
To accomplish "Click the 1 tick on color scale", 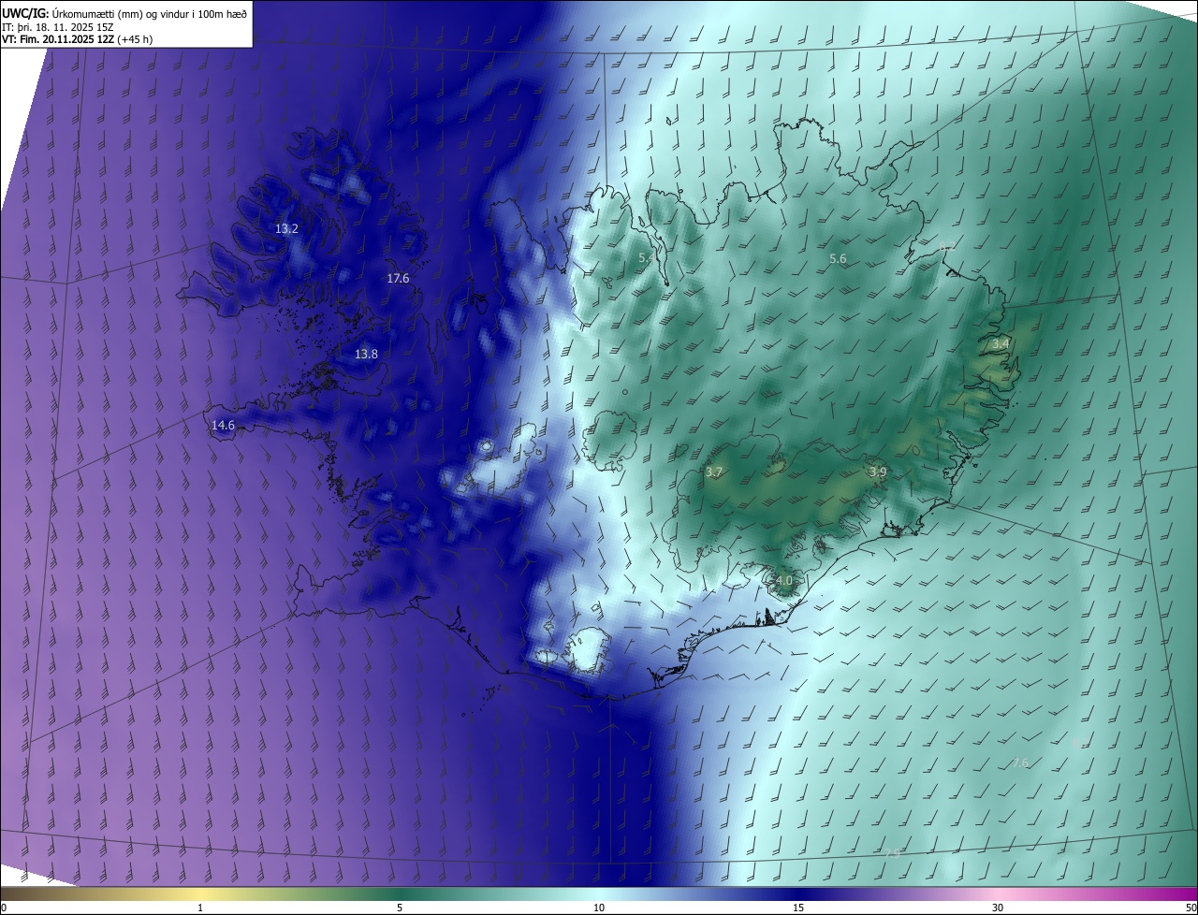I will pos(200,908).
